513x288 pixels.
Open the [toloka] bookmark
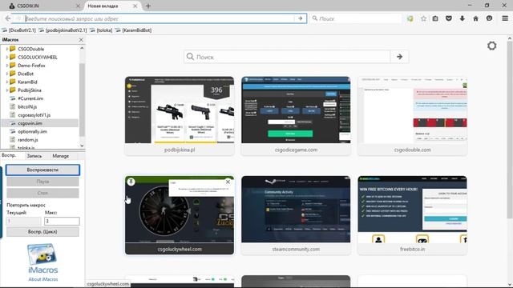click(x=101, y=30)
